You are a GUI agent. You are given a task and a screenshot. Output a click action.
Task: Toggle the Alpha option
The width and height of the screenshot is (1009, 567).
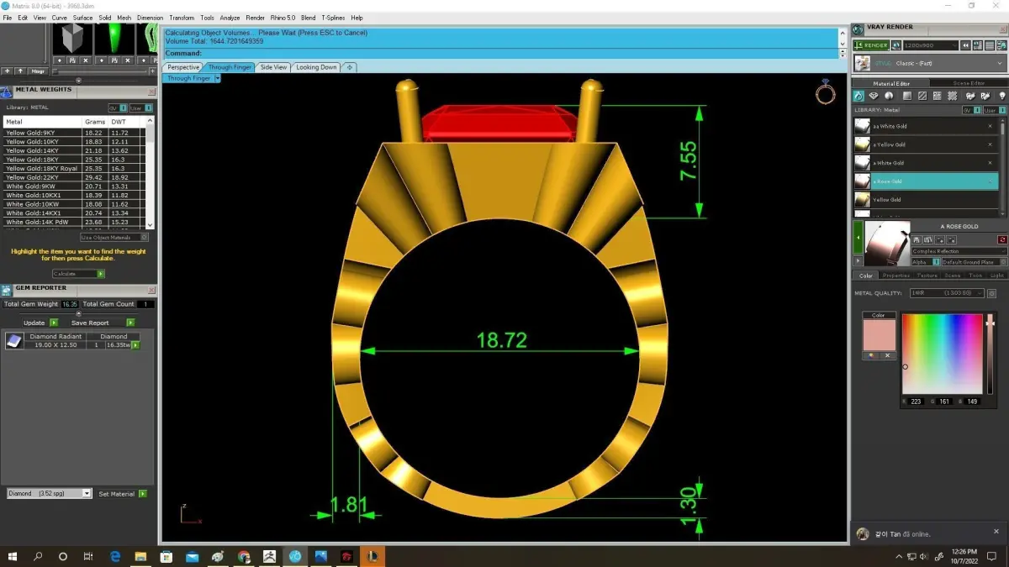tap(924, 262)
